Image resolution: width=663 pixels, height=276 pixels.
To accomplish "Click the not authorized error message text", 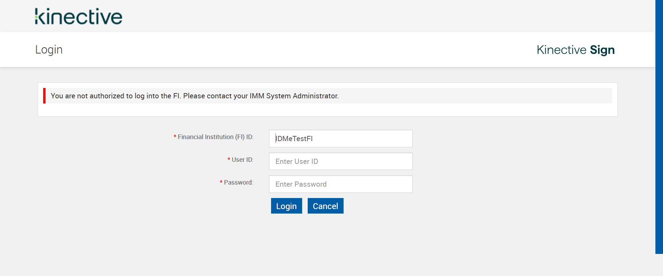I will 194,96.
